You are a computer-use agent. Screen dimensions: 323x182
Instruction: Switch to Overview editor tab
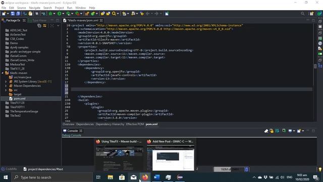point(69,124)
